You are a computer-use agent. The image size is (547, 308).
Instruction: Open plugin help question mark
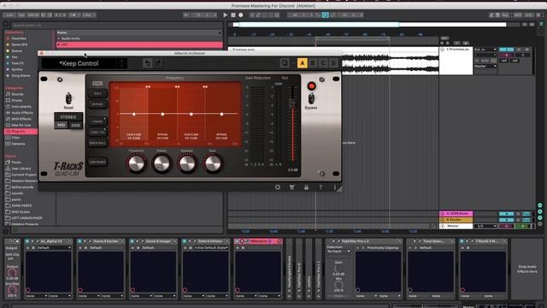pyautogui.click(x=321, y=187)
